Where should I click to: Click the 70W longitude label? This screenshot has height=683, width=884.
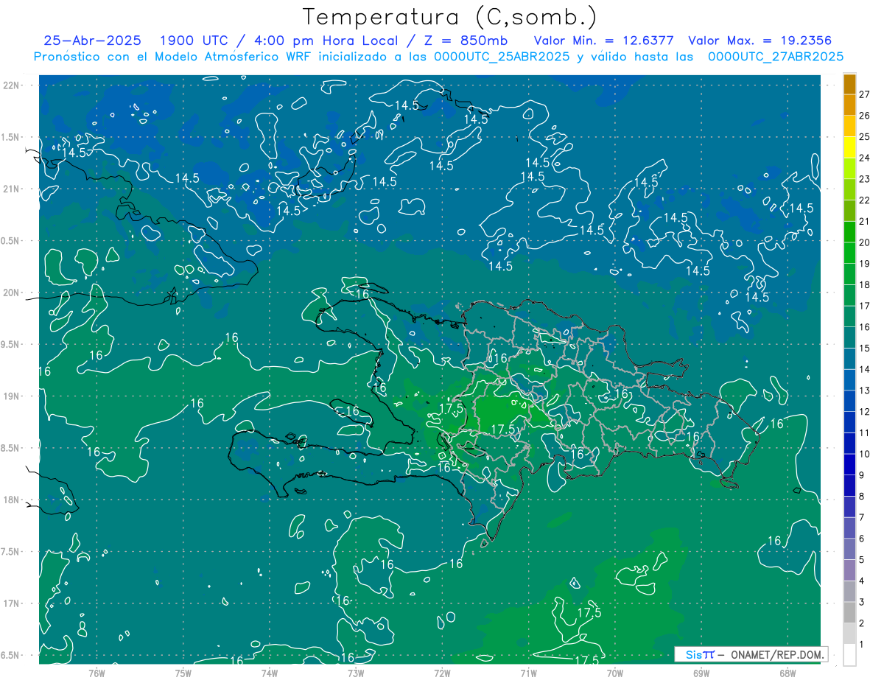[615, 673]
